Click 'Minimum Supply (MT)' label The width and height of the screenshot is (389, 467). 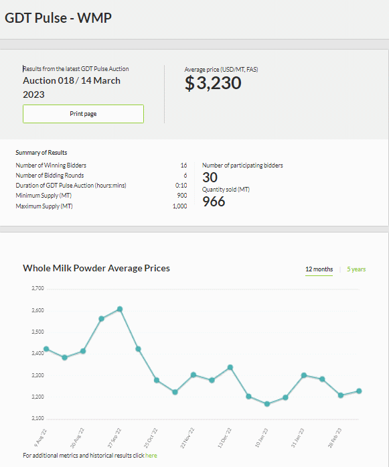44,196
